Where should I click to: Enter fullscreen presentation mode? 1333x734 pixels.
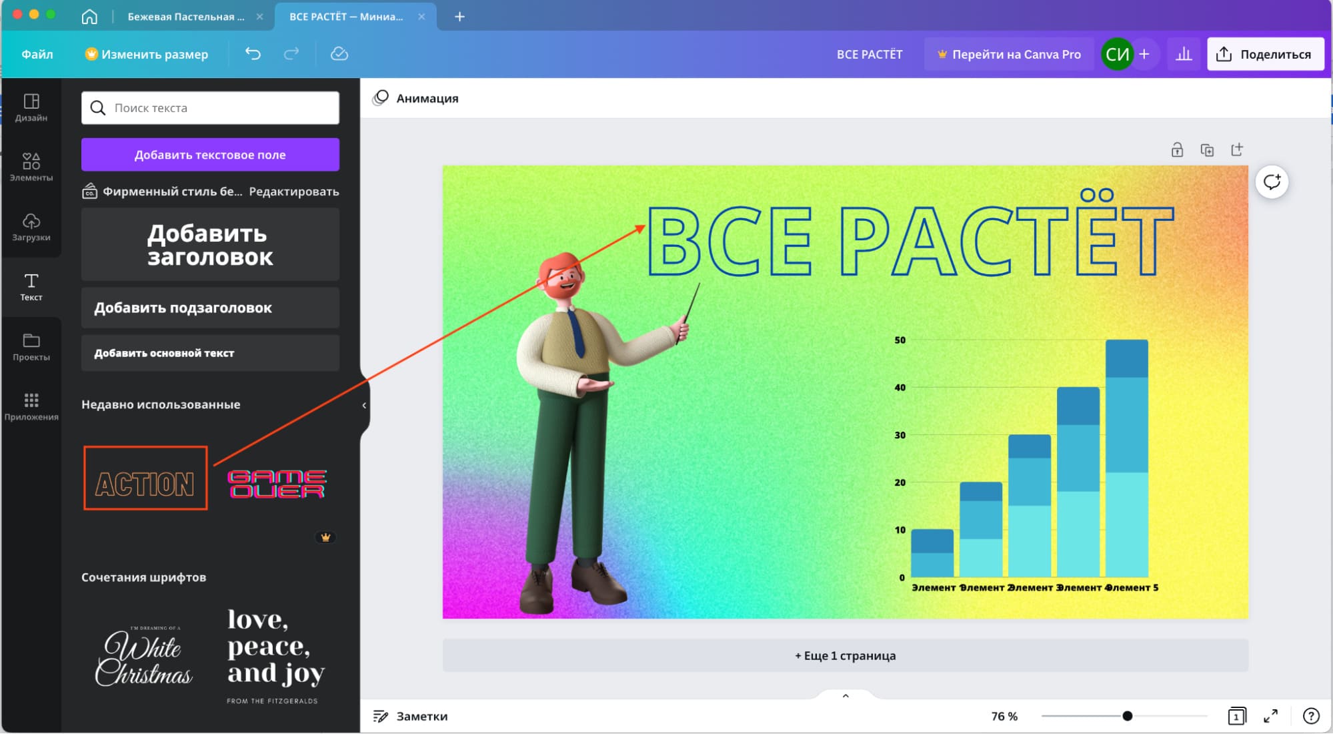(1271, 716)
